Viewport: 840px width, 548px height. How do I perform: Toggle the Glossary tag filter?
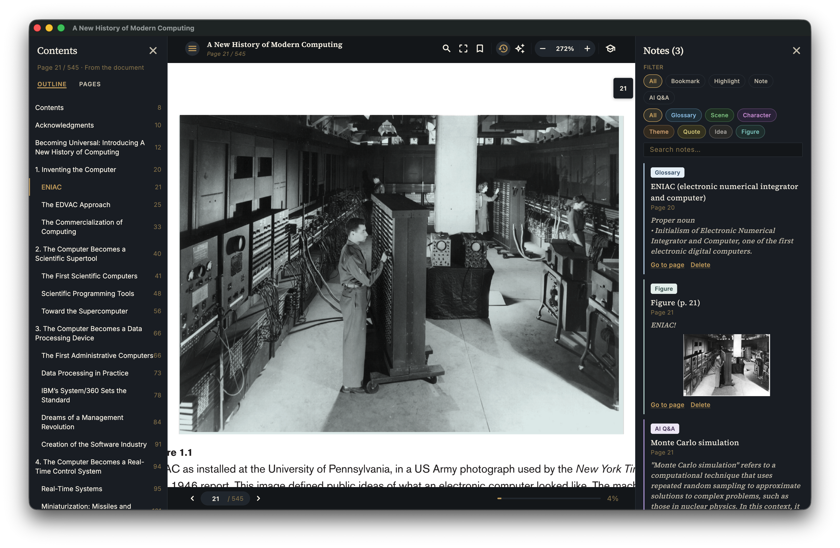click(683, 115)
